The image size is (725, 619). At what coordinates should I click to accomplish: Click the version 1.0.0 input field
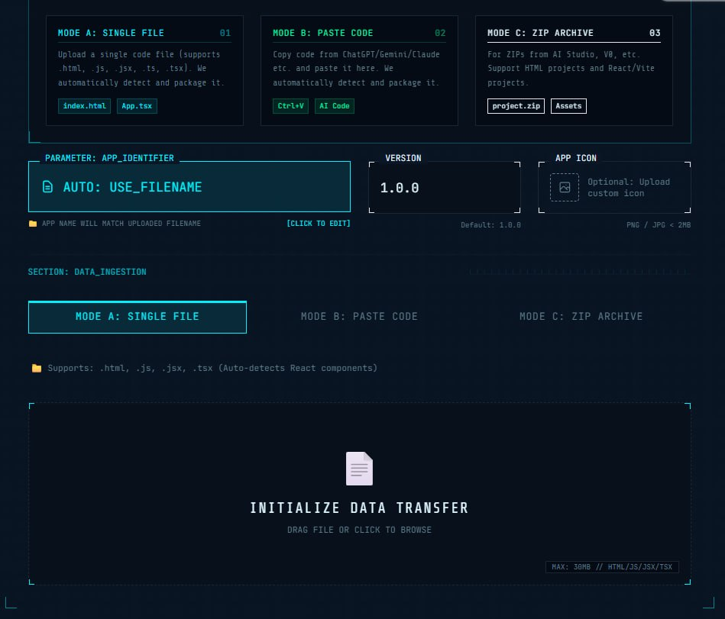point(444,188)
